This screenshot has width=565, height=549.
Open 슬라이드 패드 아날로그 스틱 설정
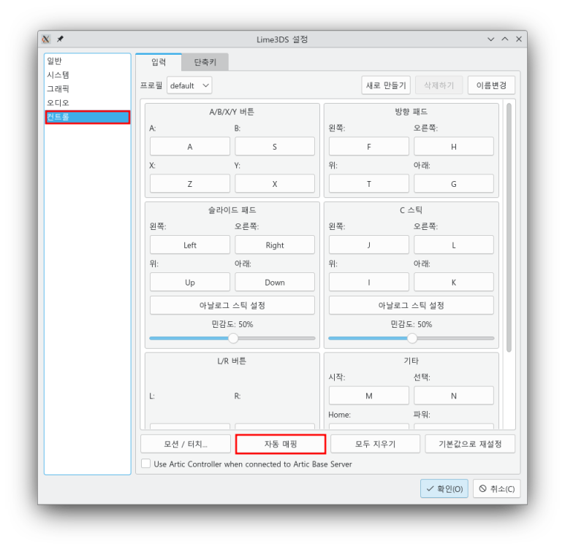232,305
